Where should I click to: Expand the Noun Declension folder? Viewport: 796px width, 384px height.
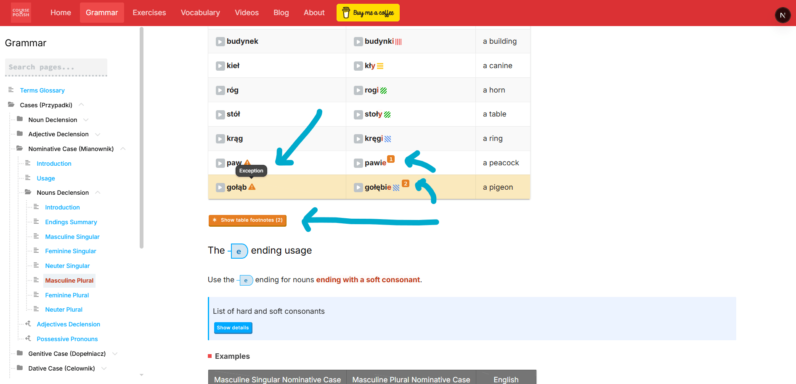86,120
